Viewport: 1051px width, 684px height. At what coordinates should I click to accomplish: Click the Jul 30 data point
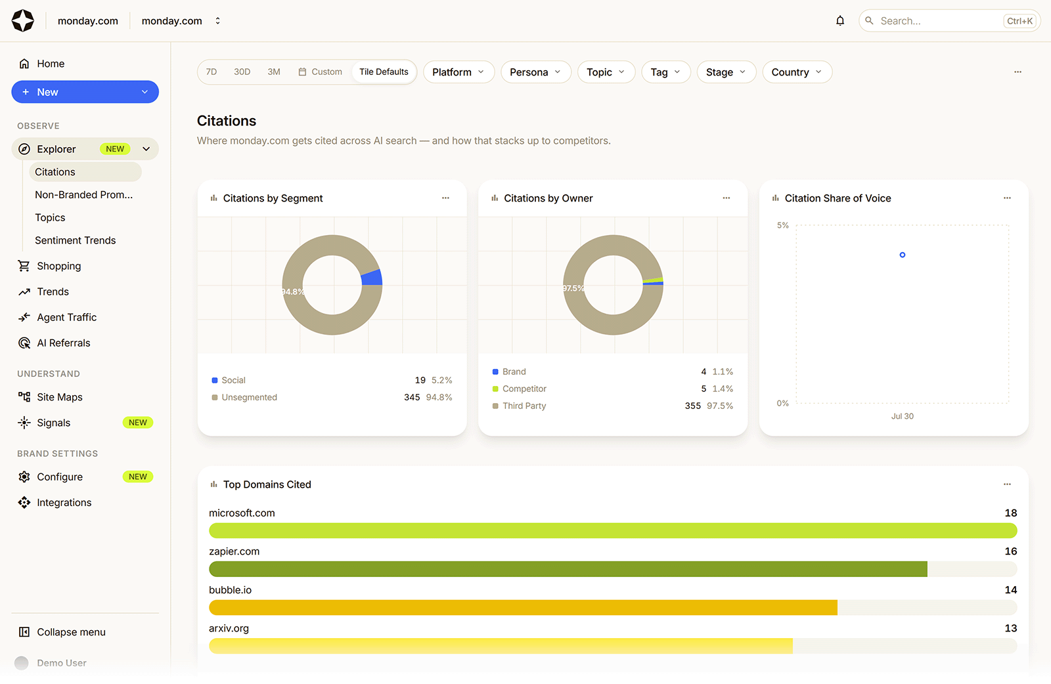click(x=903, y=255)
